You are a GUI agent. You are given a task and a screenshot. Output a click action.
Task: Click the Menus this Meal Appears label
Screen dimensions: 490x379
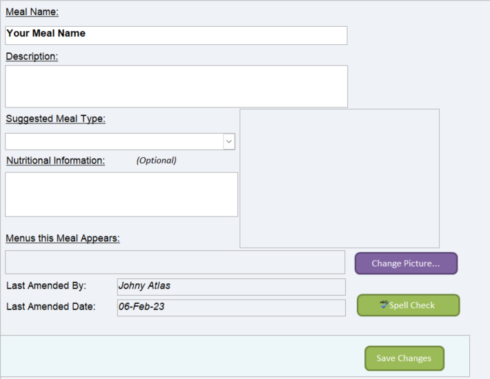click(63, 238)
